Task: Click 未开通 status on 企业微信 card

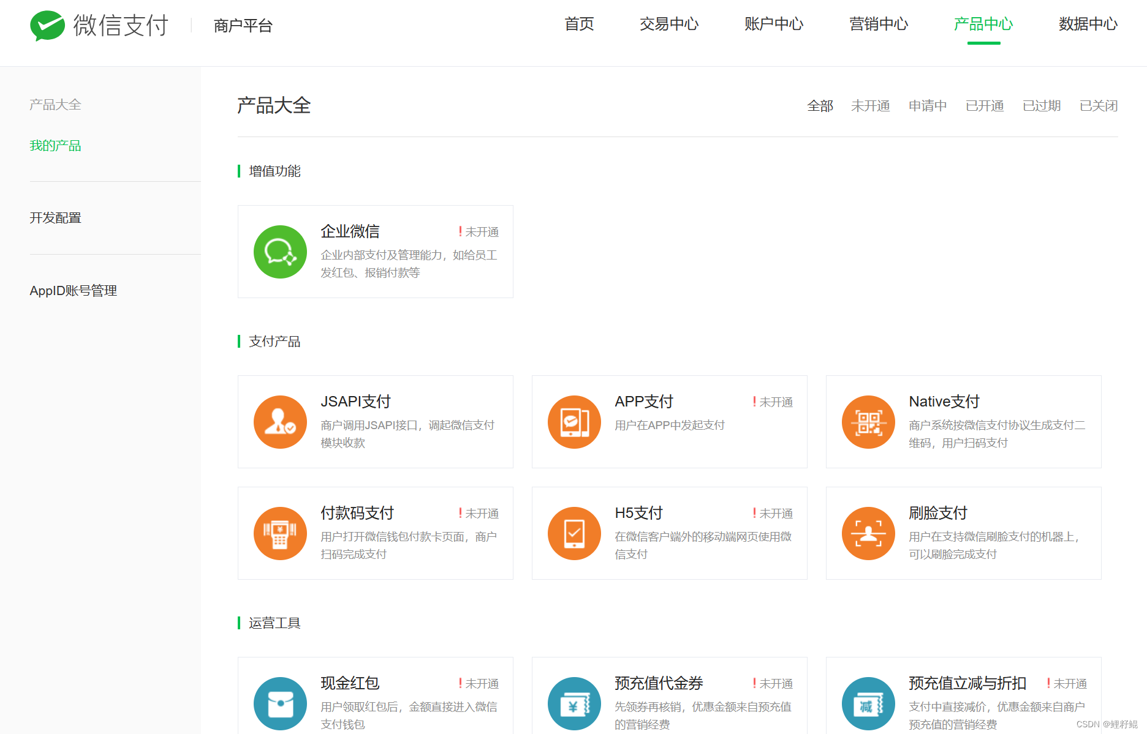Action: [x=479, y=232]
